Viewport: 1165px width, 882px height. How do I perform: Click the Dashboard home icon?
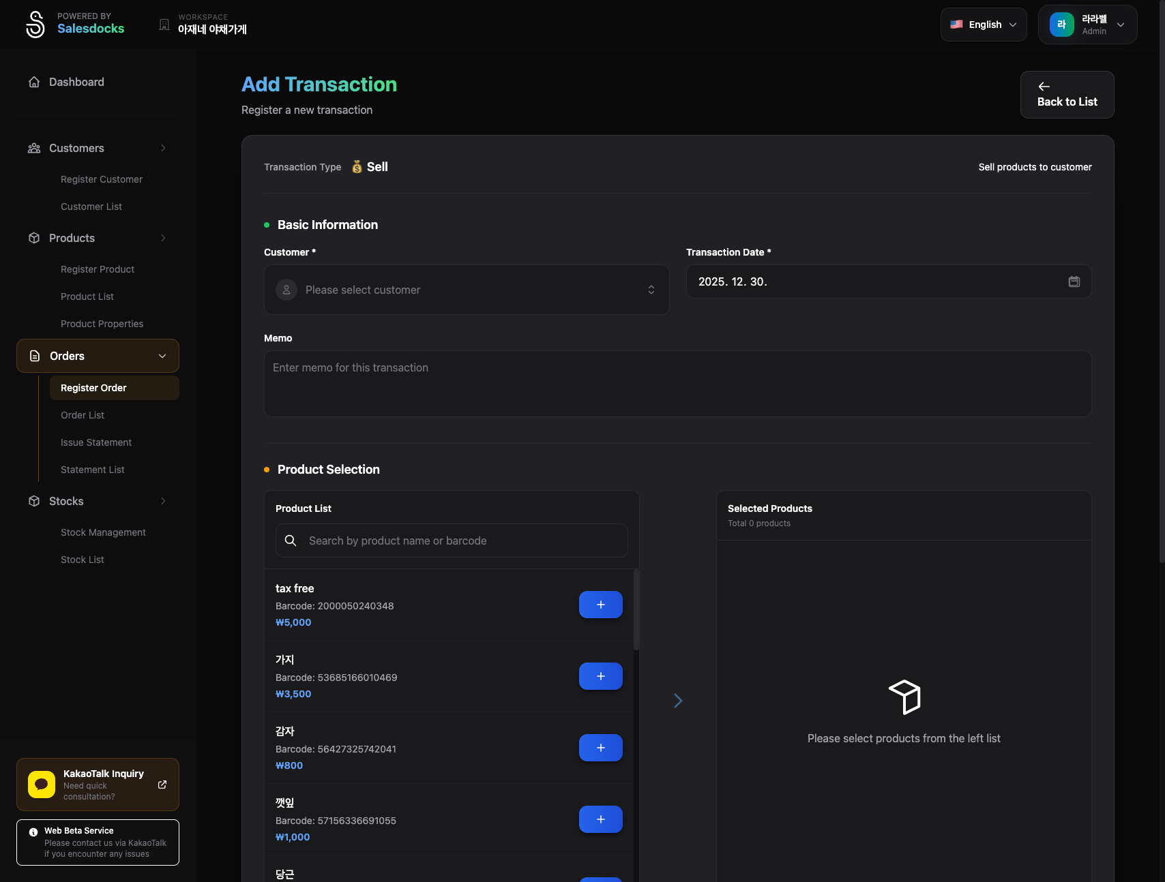coord(34,81)
